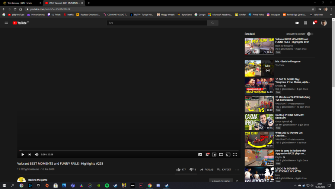Open Spotify from the taskbar
The width and height of the screenshot is (335, 189).
click(107, 185)
